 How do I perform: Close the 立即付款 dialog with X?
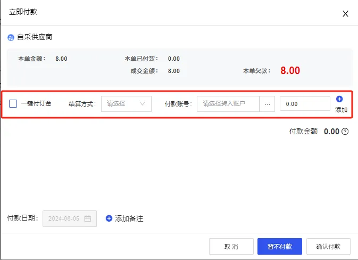(345, 14)
